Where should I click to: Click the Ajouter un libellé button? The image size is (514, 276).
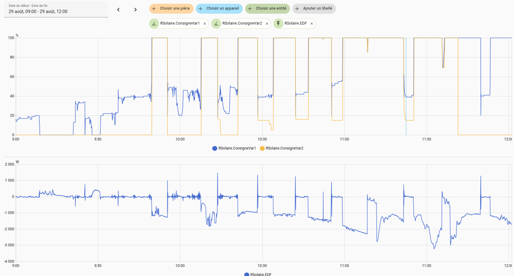tap(314, 9)
